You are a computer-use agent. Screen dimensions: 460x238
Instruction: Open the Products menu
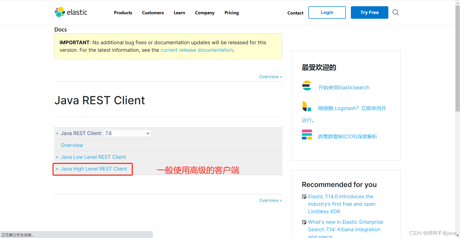pos(123,13)
